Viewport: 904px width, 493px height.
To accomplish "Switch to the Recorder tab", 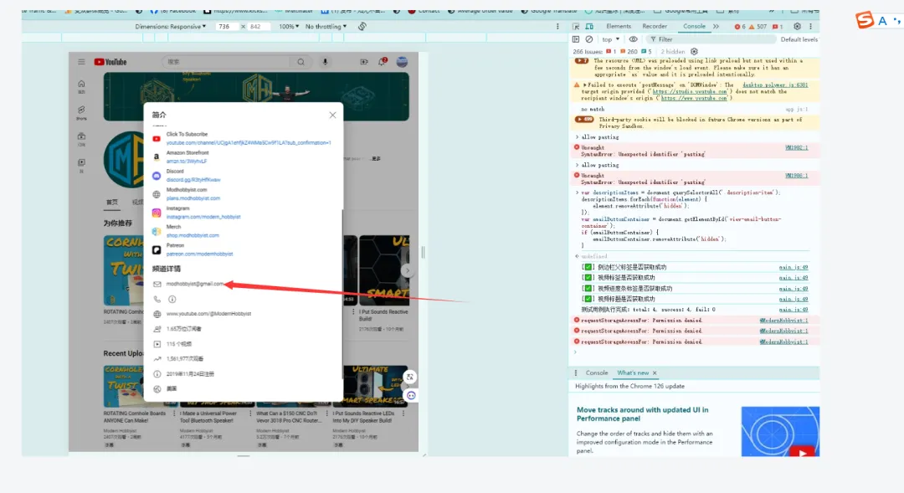I will pos(655,27).
